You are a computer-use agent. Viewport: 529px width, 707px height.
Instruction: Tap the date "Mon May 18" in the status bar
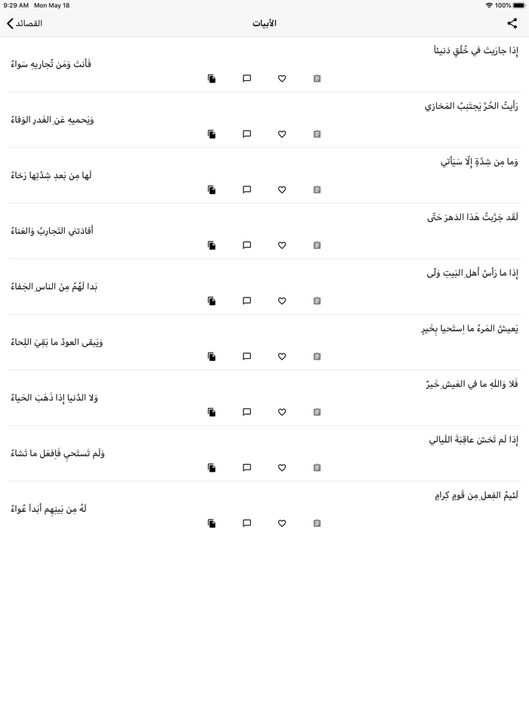pyautogui.click(x=53, y=6)
